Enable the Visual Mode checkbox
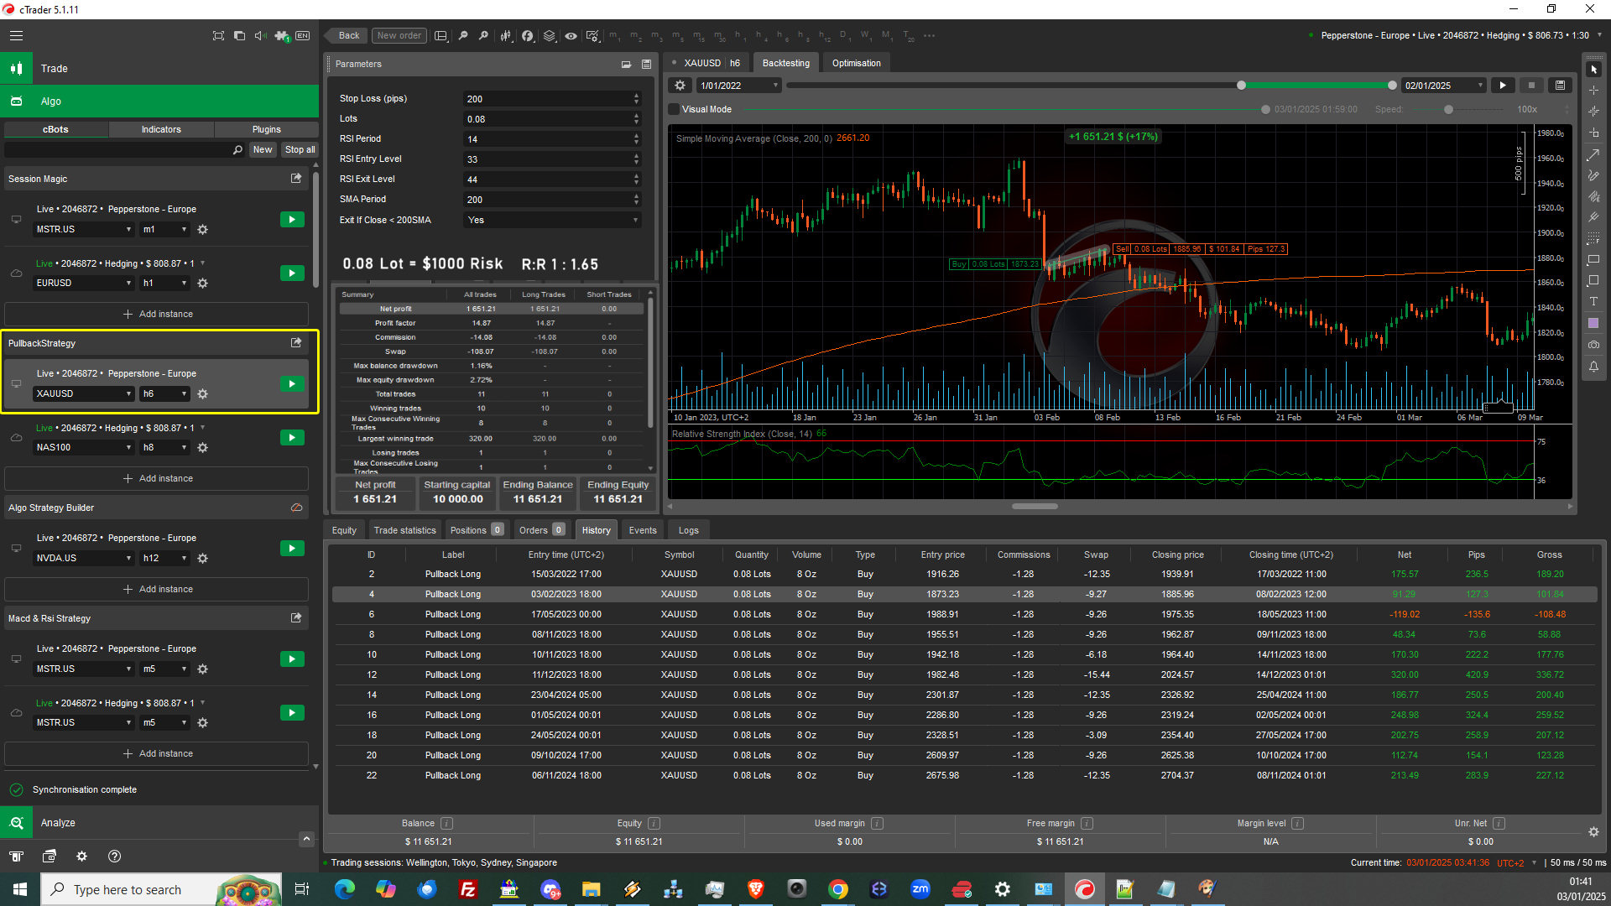 674,109
